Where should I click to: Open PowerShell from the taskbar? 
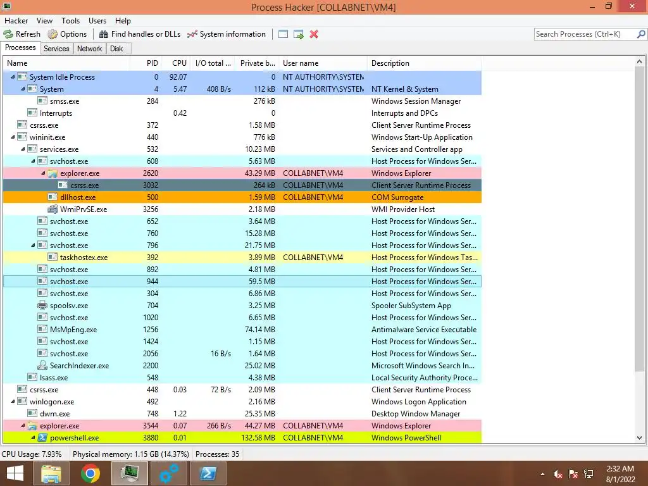208,473
